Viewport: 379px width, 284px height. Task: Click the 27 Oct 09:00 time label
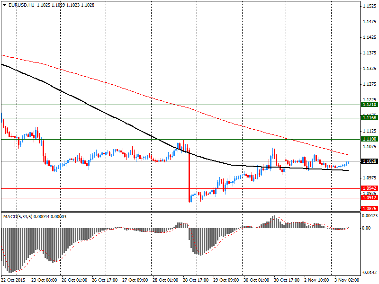(135, 280)
